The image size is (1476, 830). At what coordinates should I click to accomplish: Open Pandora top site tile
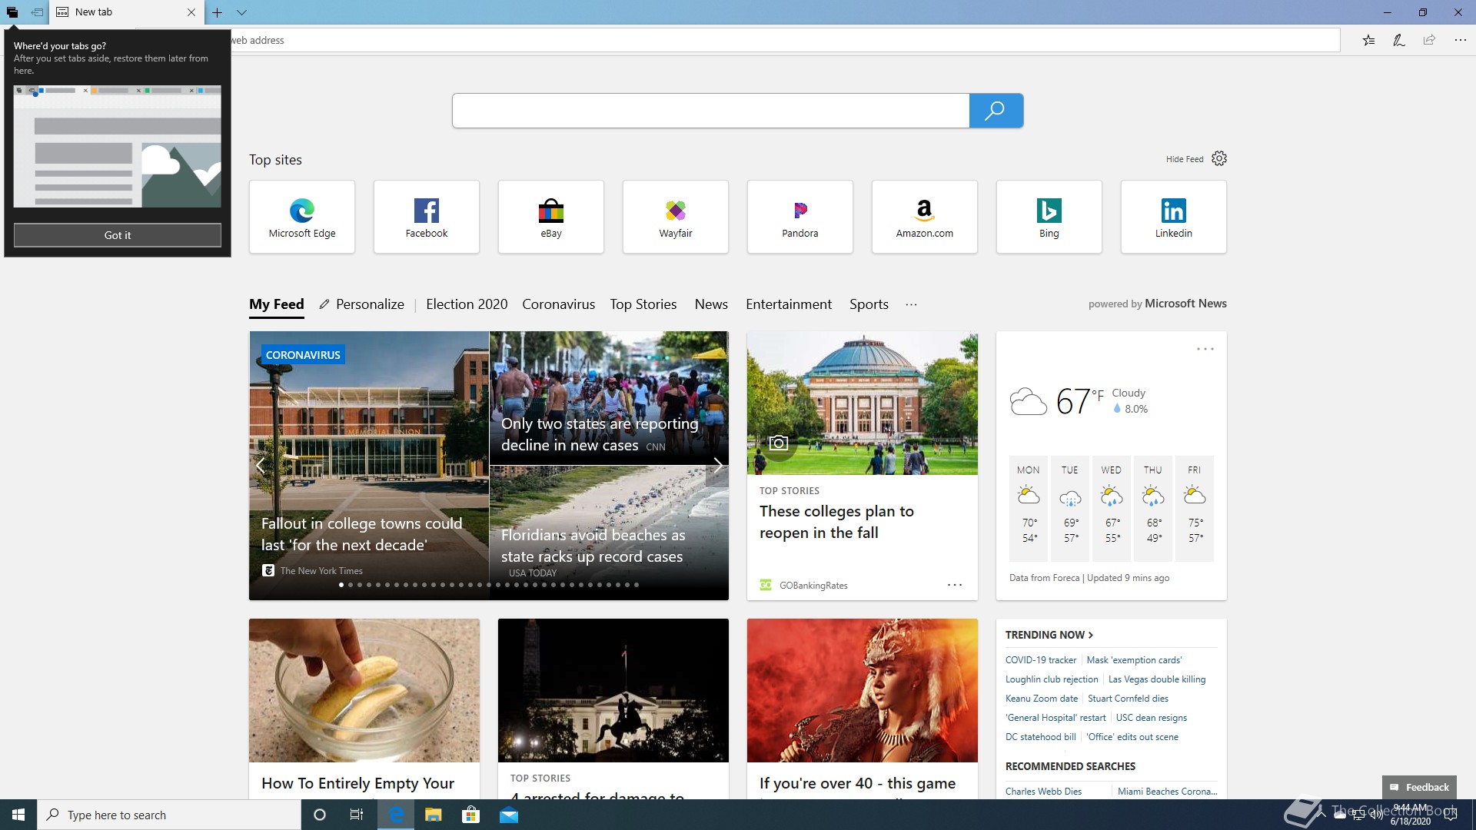pos(800,217)
